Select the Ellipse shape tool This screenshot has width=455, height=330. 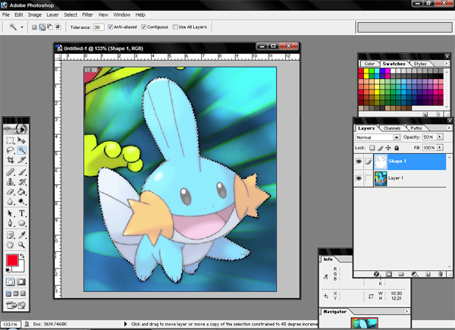tap(22, 223)
